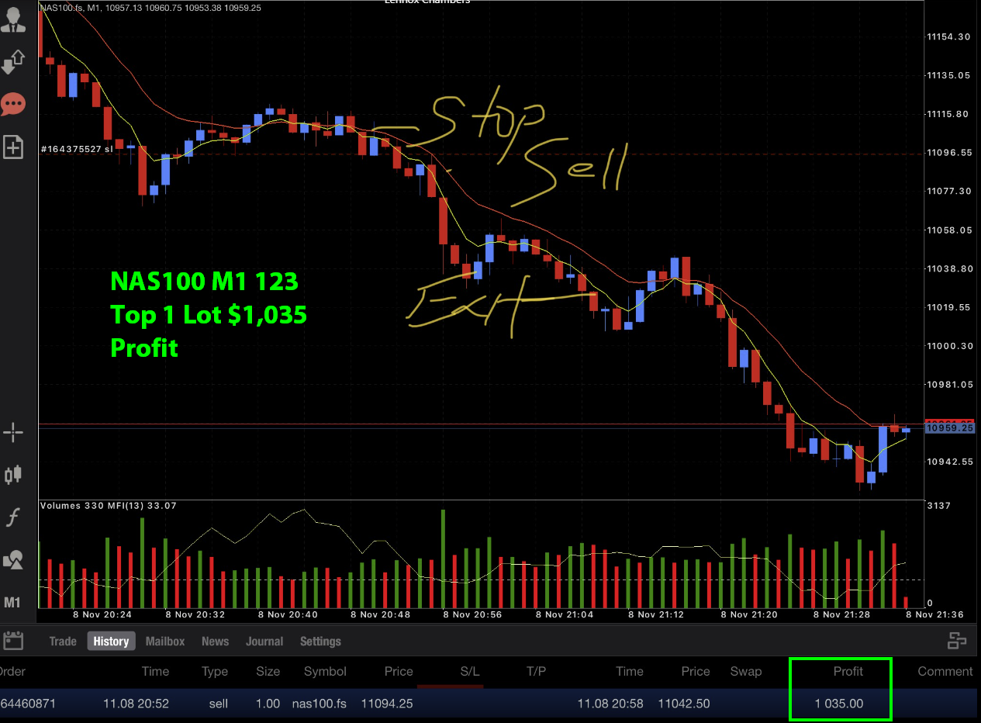Select the close time 11.08 20:58
The width and height of the screenshot is (981, 723).
click(610, 704)
